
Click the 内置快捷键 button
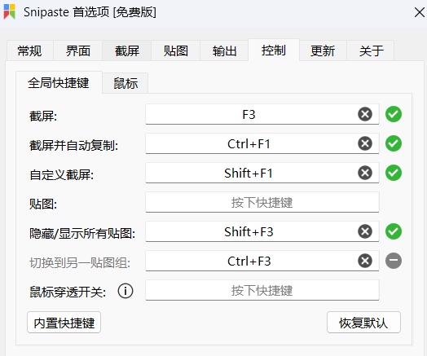[x=64, y=323]
